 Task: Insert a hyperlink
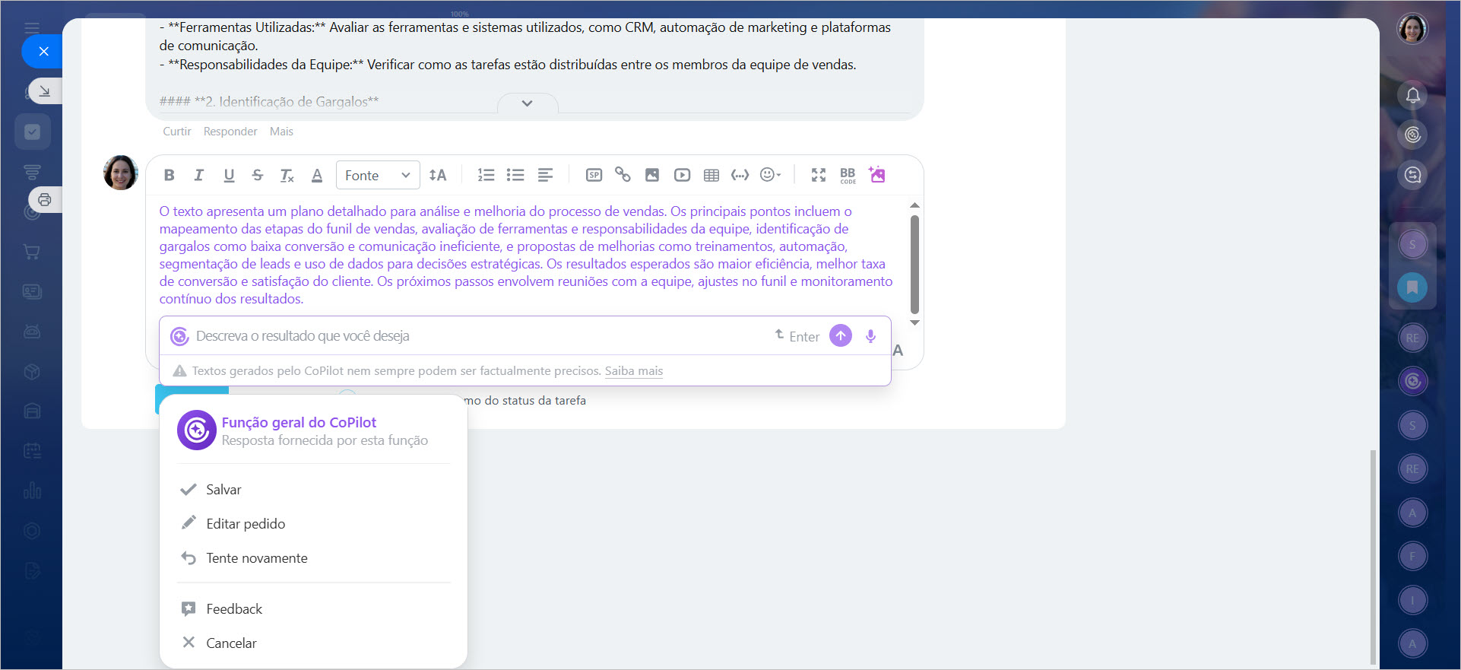(623, 175)
